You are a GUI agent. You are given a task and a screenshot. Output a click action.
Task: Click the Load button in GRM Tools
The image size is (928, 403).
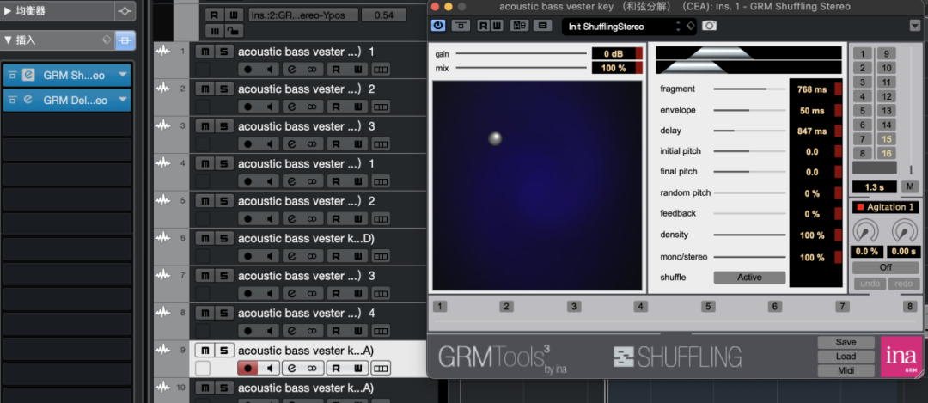coord(846,357)
